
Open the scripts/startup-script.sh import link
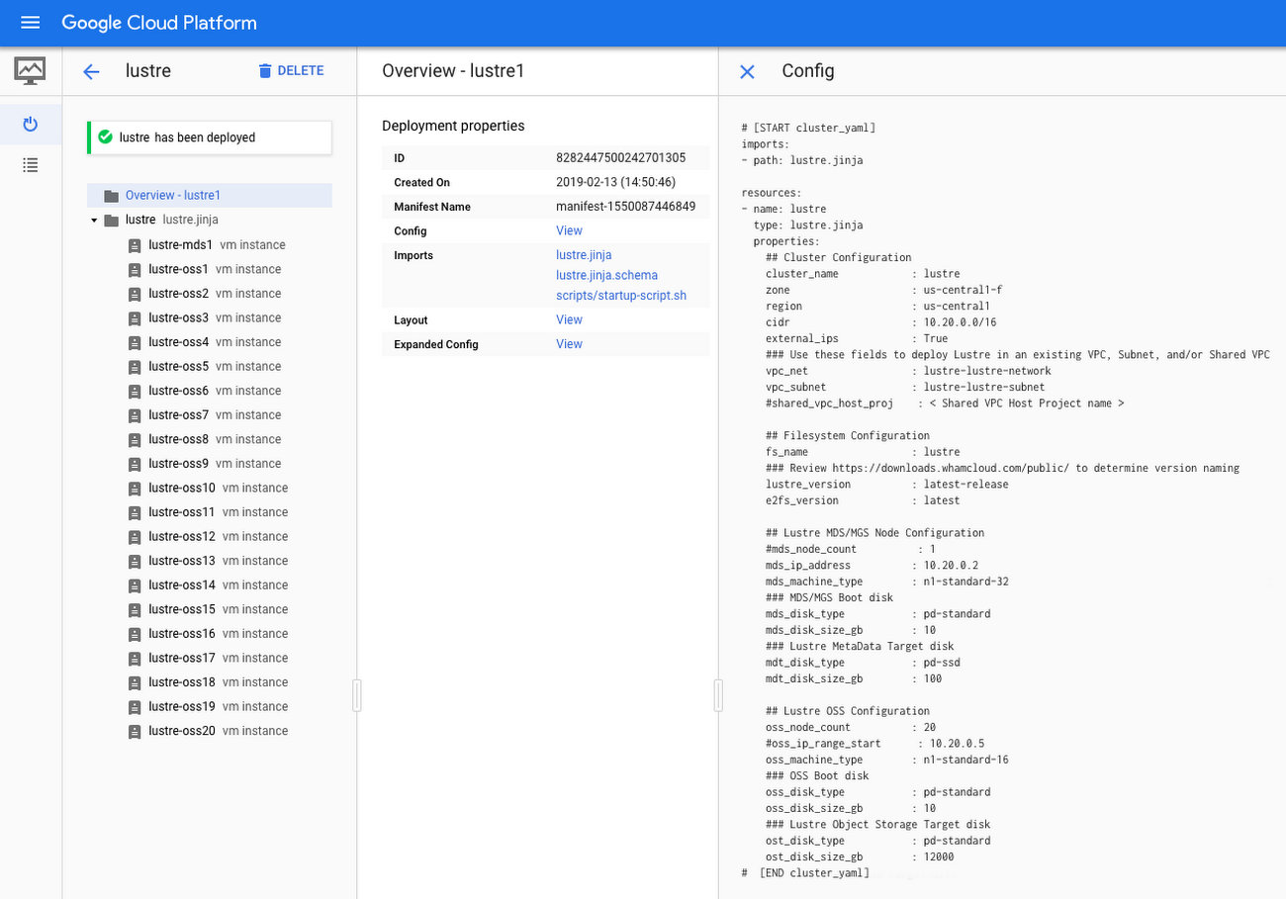point(621,296)
